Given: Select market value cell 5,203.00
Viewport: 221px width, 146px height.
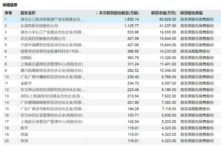Looking at the screenshot, I should 169,122.
